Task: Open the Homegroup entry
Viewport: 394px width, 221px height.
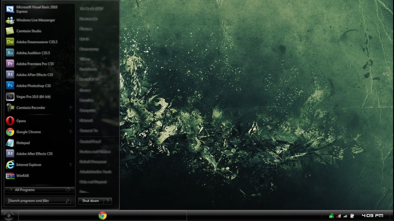Action: 89,49
